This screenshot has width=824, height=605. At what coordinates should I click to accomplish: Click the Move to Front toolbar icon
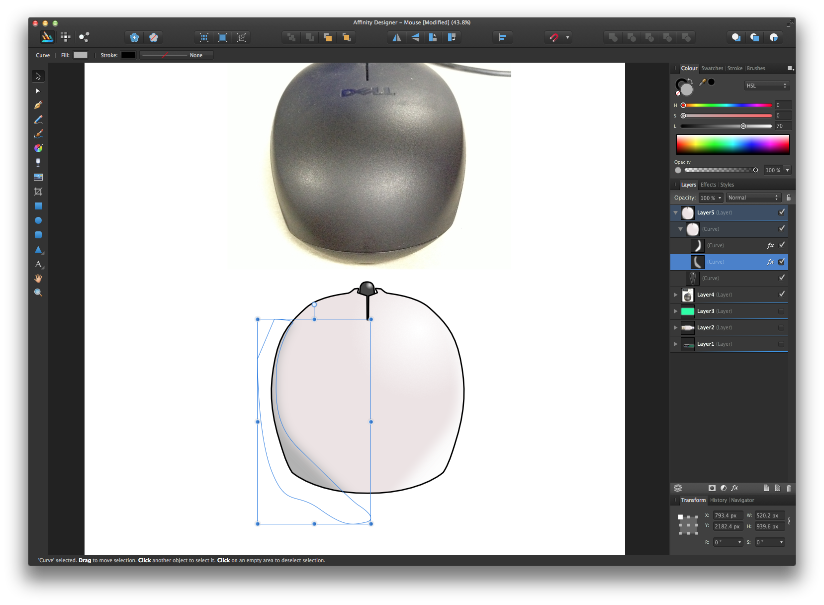347,37
